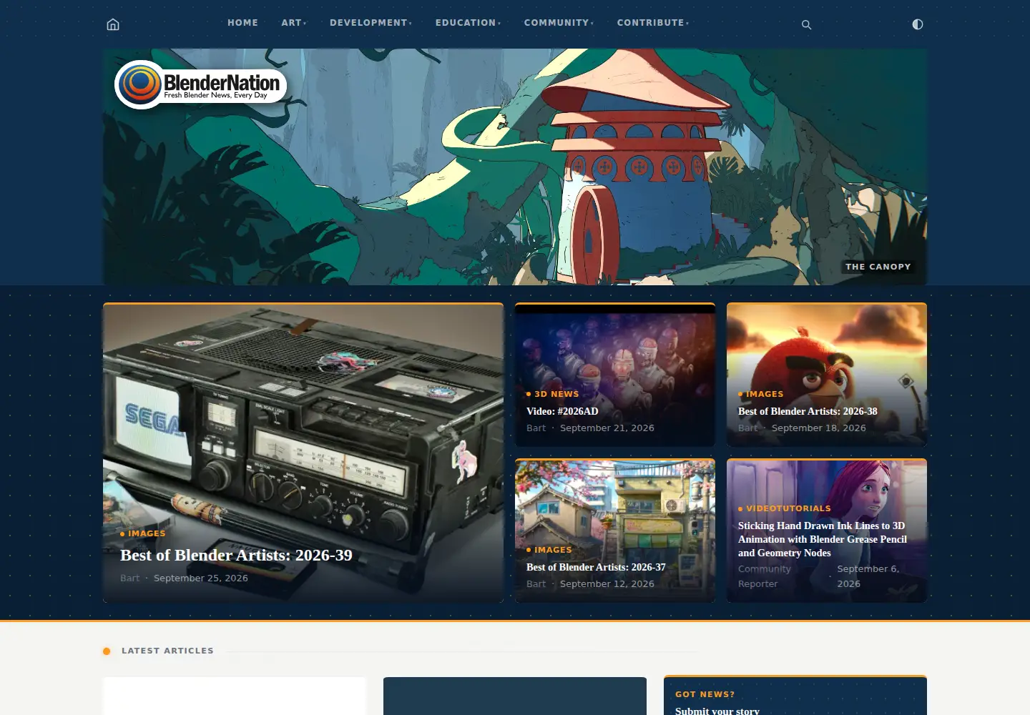Click Submit your story link
This screenshot has width=1030, height=715.
pos(717,710)
